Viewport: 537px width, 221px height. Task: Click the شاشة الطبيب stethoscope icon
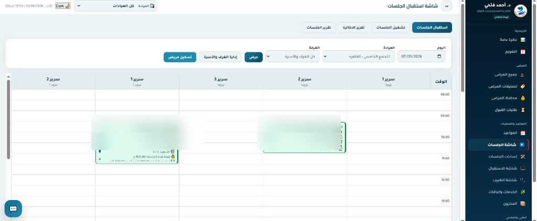tap(523, 180)
